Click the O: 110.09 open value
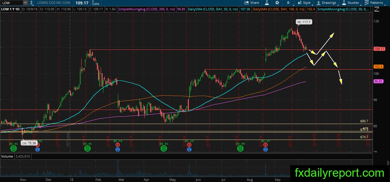This screenshot has width=390, height=182. tap(47, 9)
